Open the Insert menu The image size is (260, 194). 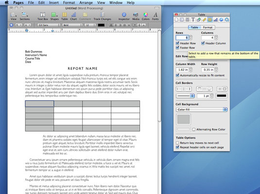[54, 2]
